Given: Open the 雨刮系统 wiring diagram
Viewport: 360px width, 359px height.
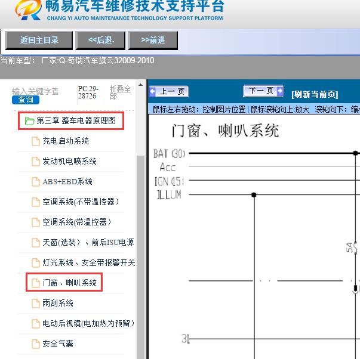Looking at the screenshot, I should (58, 304).
